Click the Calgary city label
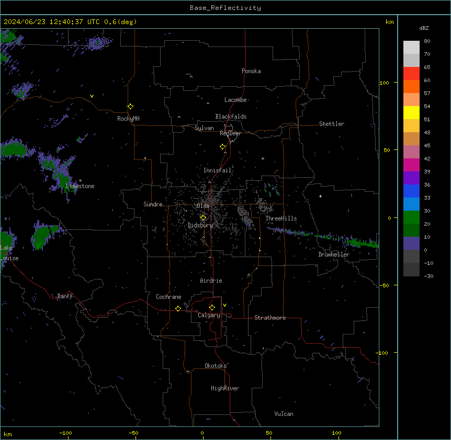 pos(209,315)
